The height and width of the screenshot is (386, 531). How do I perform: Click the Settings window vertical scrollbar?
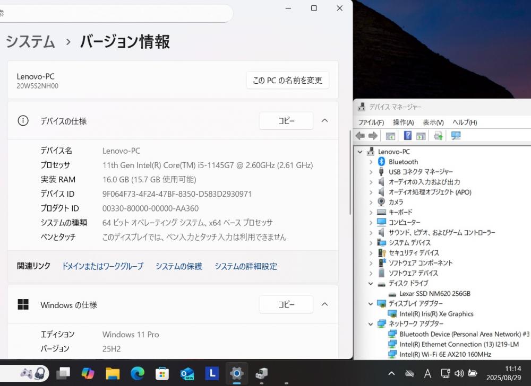pos(350,172)
